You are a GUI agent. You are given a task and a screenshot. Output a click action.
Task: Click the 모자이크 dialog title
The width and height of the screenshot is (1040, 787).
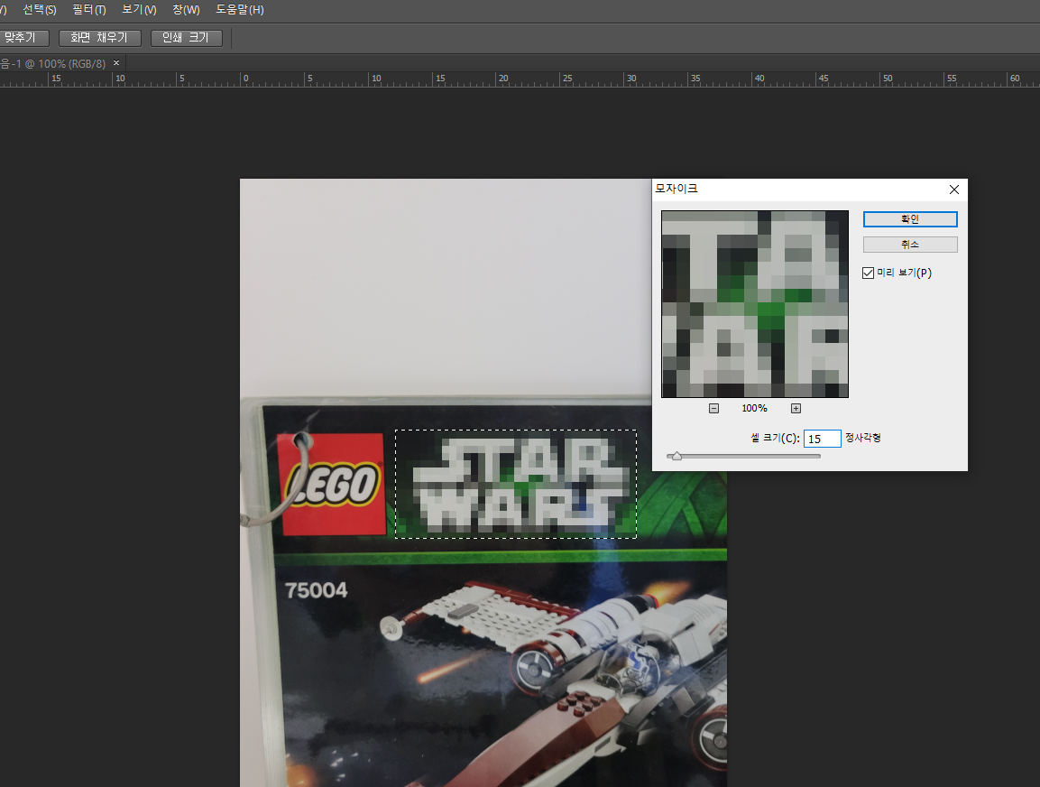coord(676,189)
